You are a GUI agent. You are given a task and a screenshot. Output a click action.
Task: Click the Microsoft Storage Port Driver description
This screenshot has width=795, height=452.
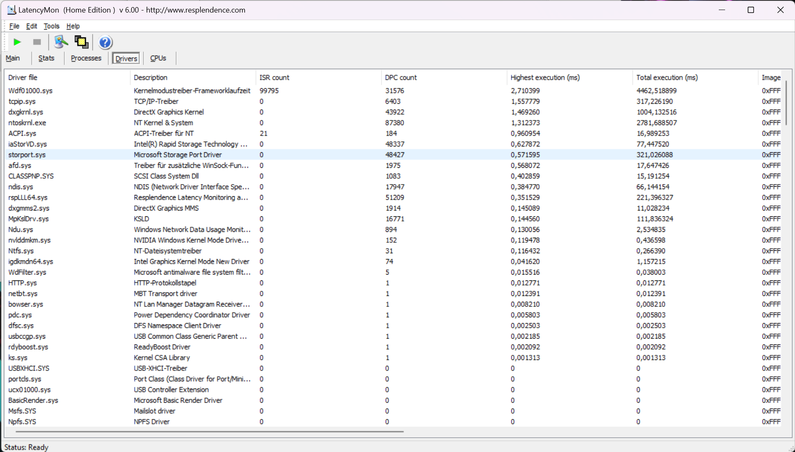(178, 155)
